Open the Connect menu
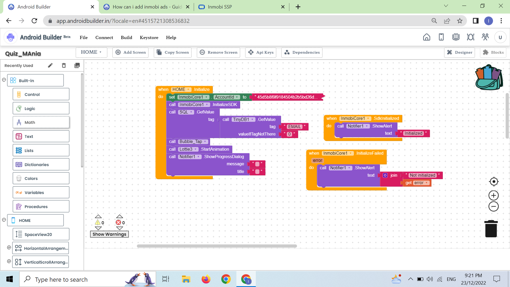 104,37
